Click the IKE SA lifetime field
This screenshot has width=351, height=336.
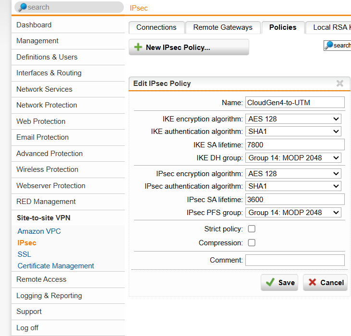(x=295, y=144)
